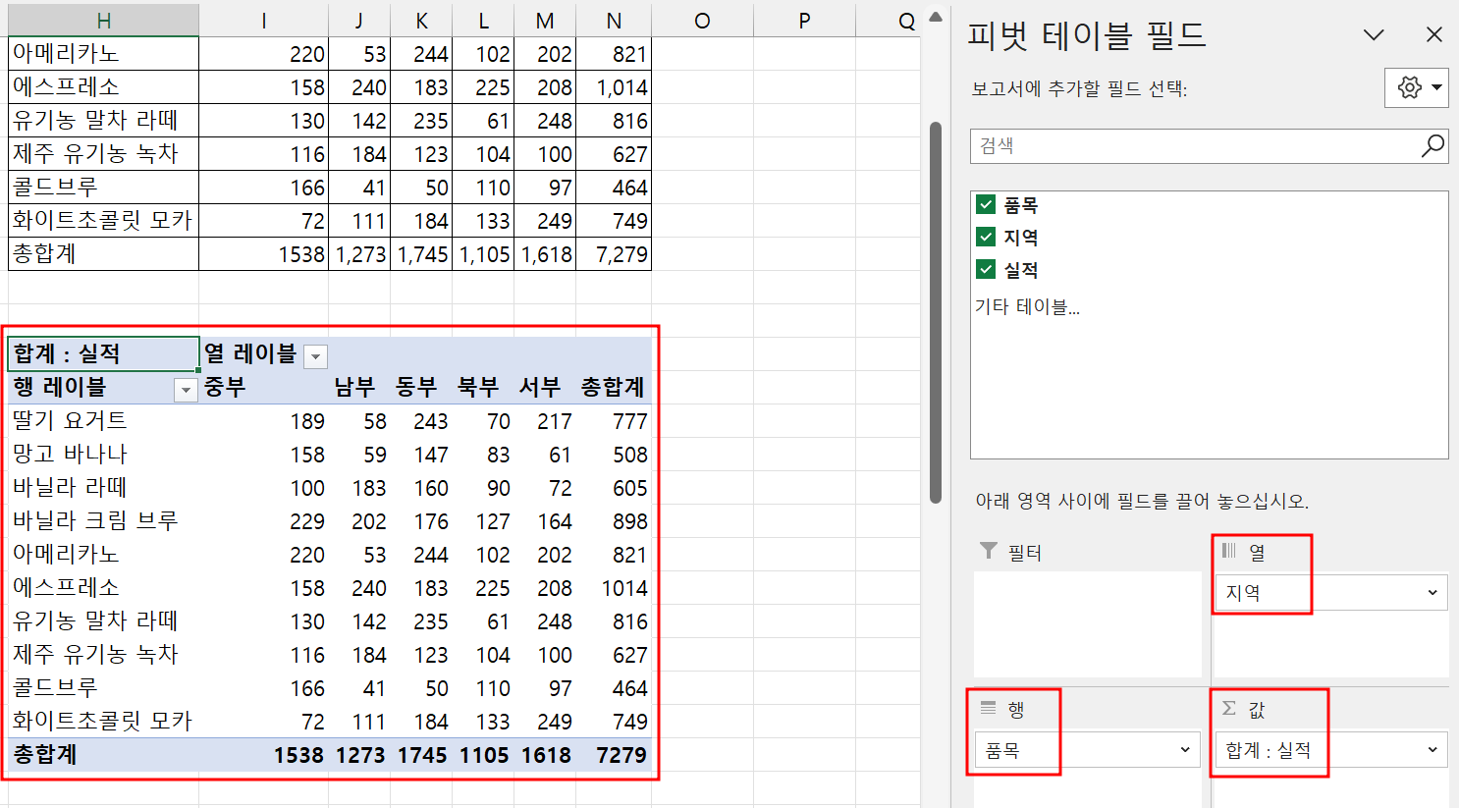Screen dimensions: 1459x808
Task: Select column L header
Action: pos(483,21)
